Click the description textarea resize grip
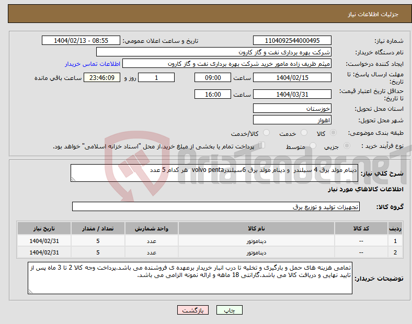 click(x=73, y=179)
